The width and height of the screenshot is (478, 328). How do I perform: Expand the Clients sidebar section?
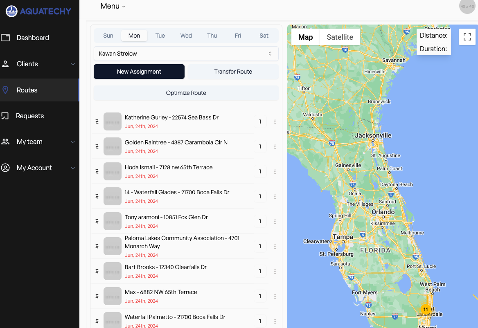tap(72, 64)
